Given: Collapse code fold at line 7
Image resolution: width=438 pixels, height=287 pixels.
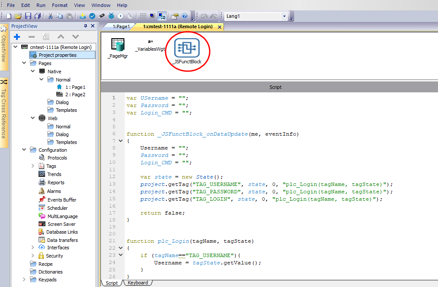Looking at the screenshot, I should [x=121, y=141].
